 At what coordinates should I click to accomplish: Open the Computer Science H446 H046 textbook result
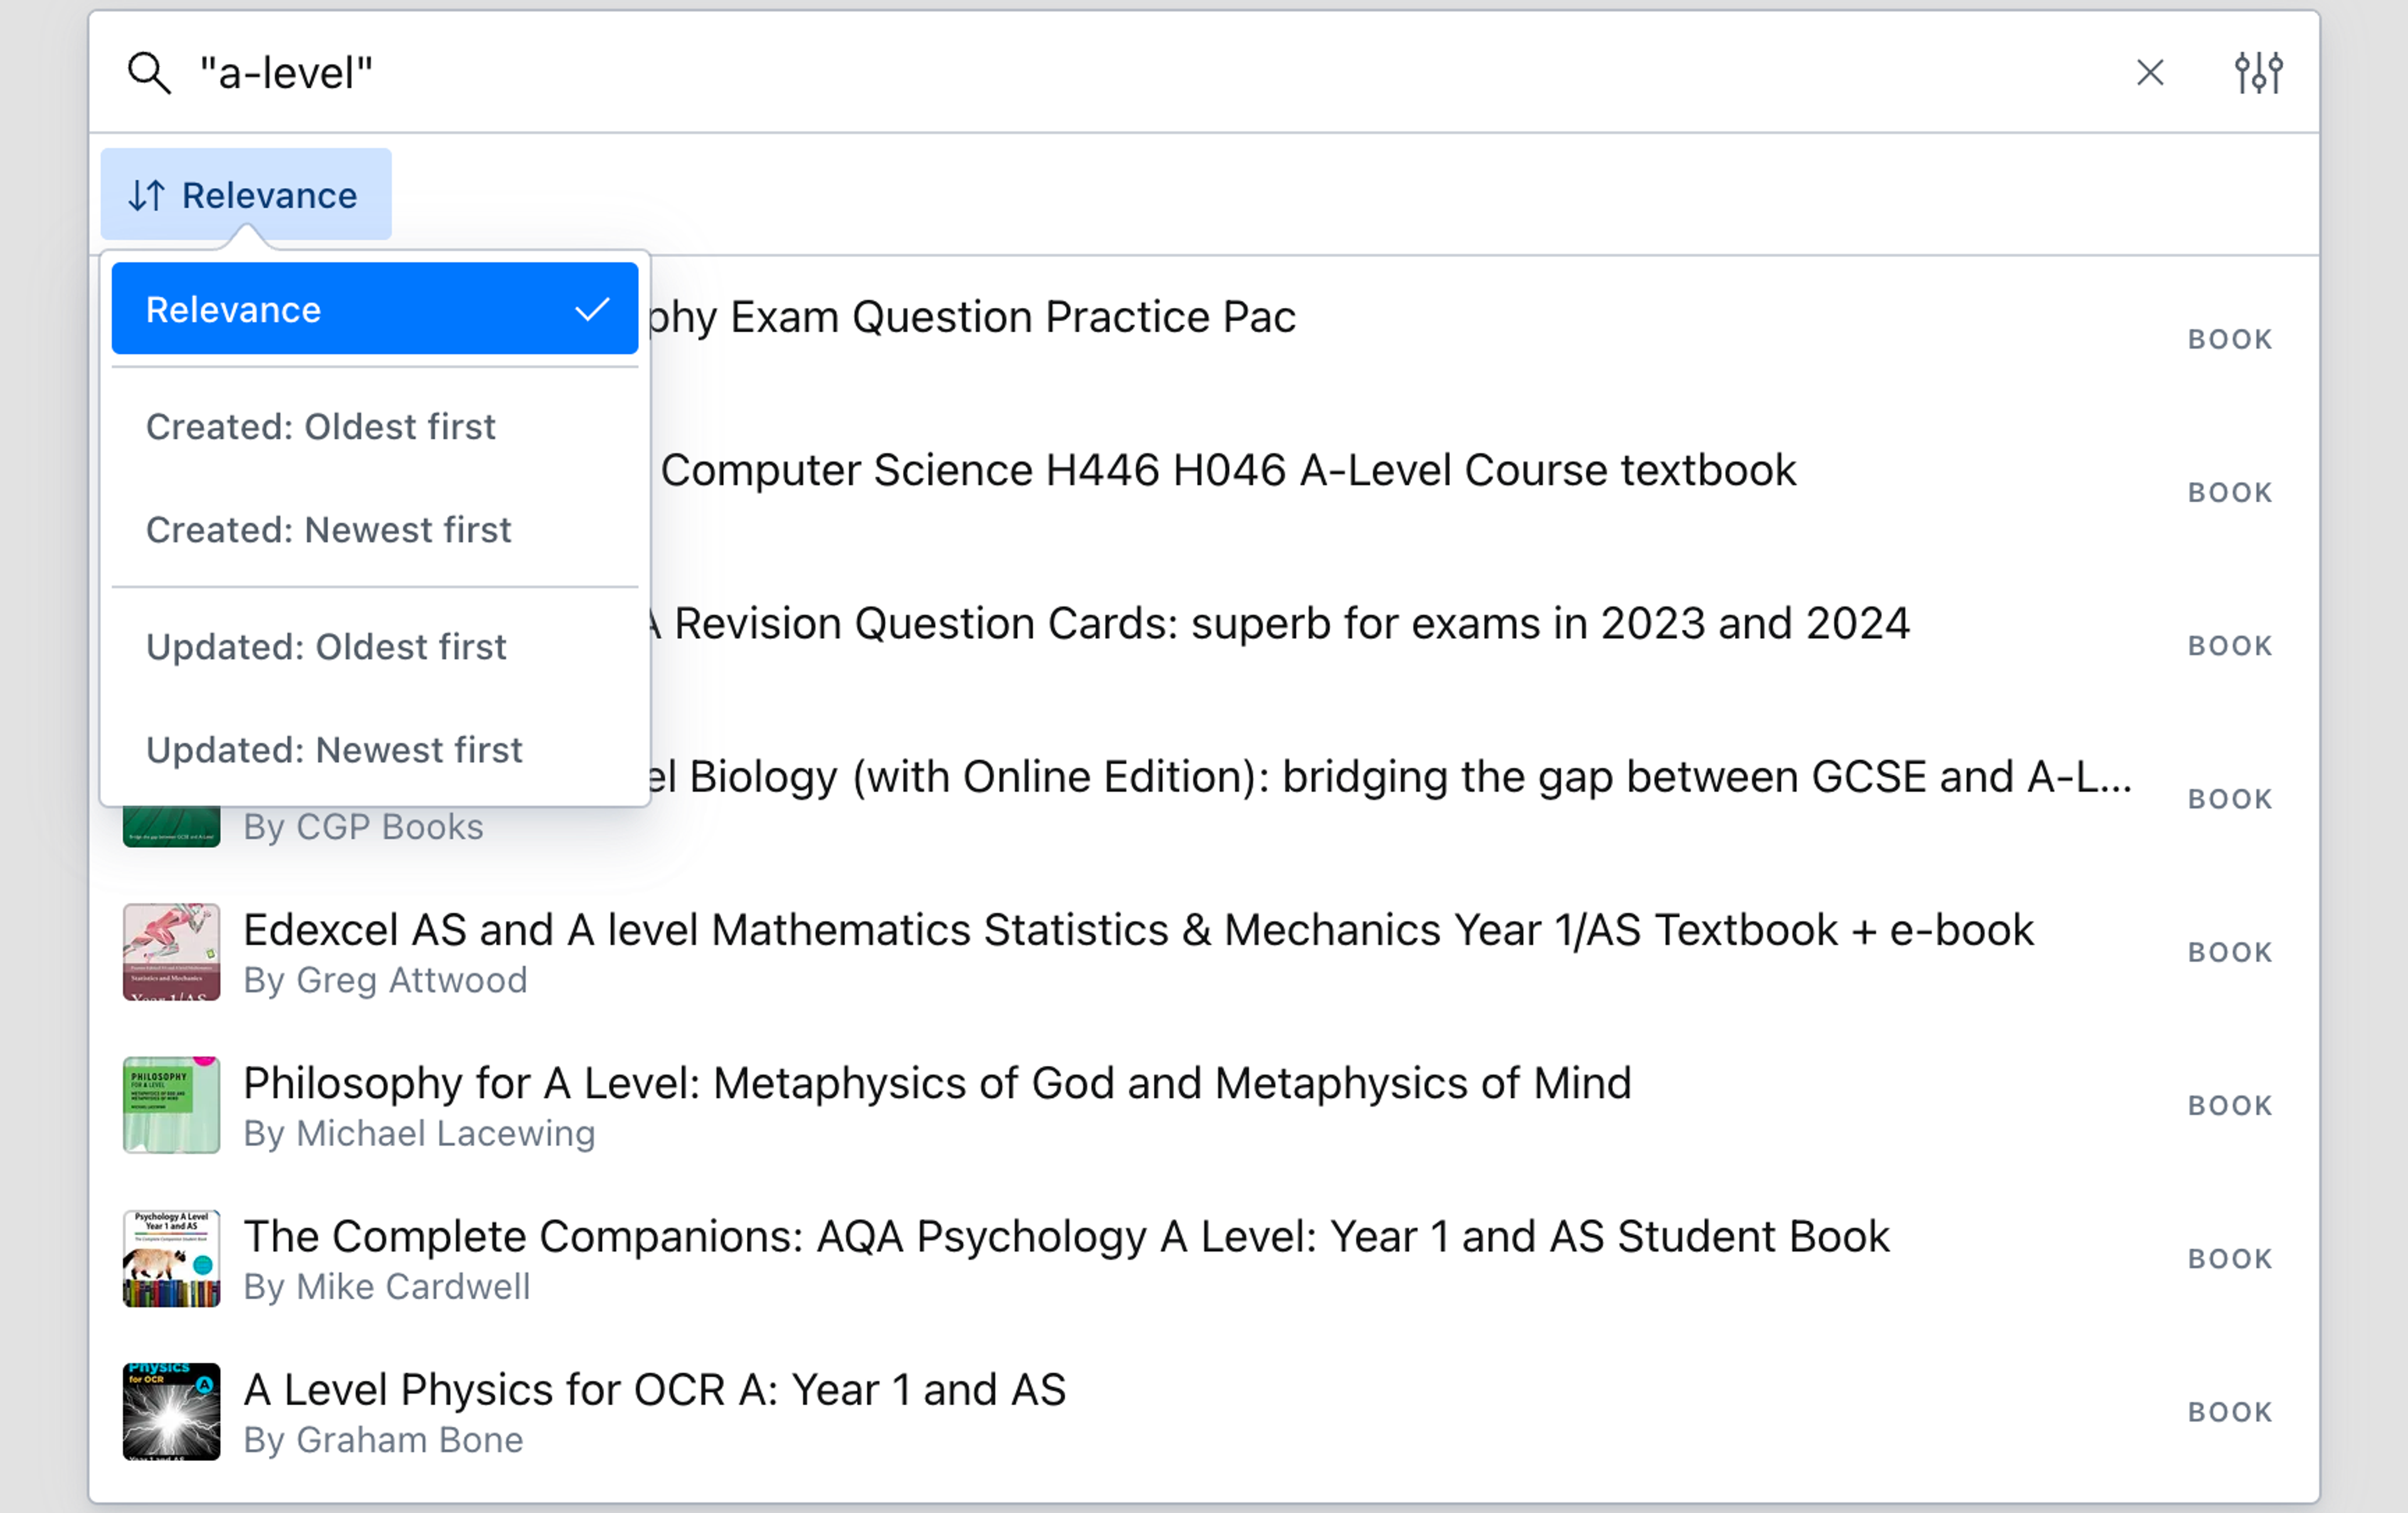(1228, 471)
